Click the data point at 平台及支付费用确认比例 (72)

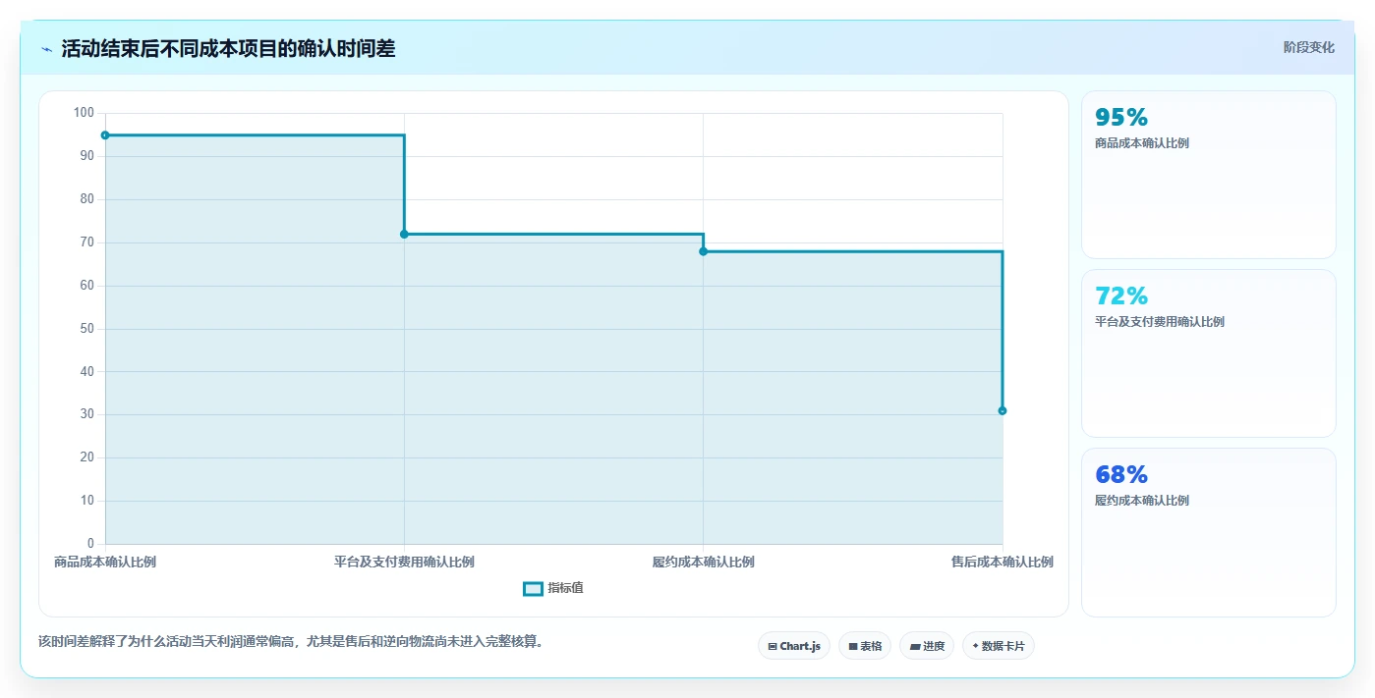click(x=404, y=235)
